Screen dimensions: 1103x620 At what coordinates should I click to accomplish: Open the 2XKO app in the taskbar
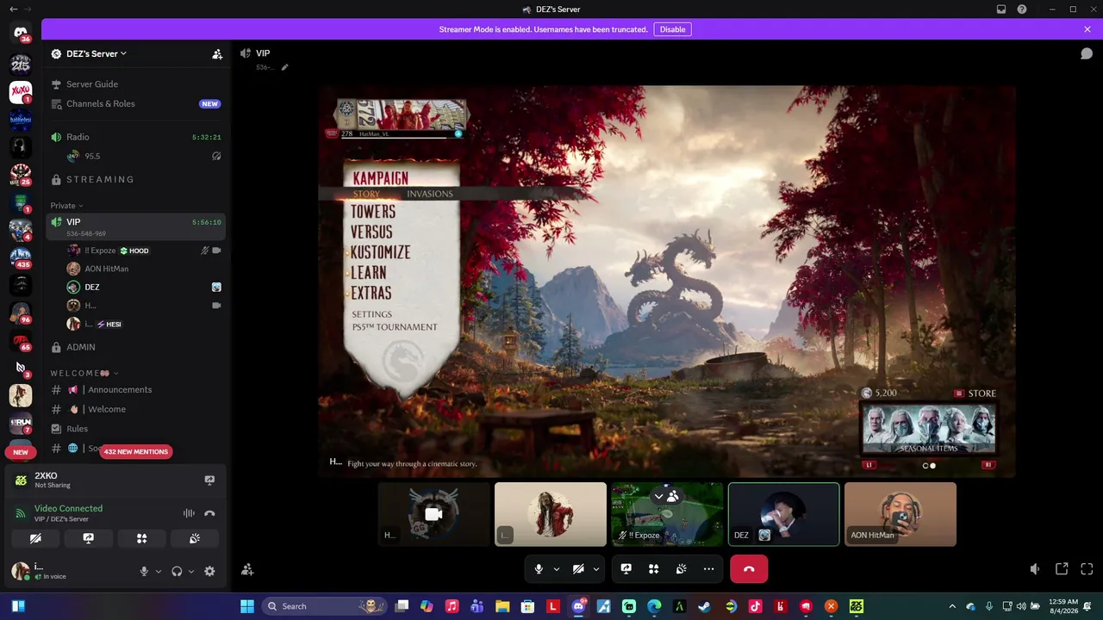[856, 606]
